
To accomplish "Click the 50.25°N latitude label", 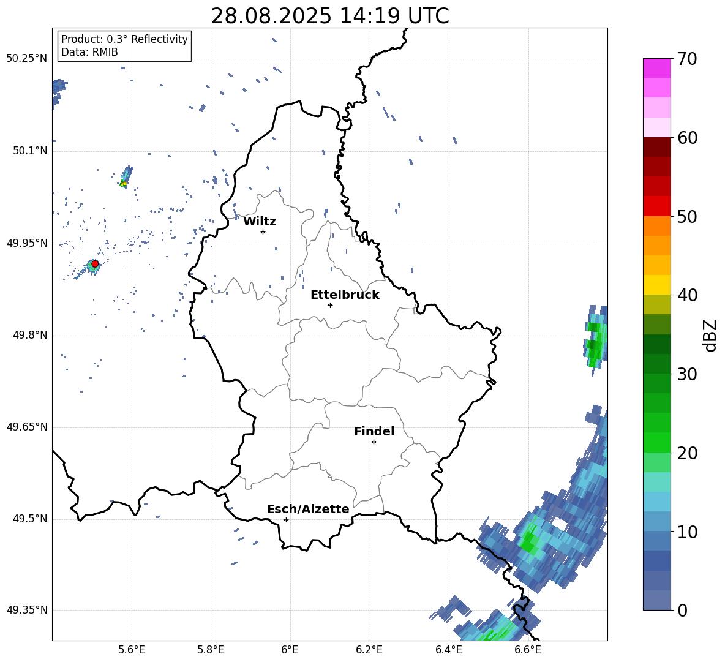I will [27, 59].
